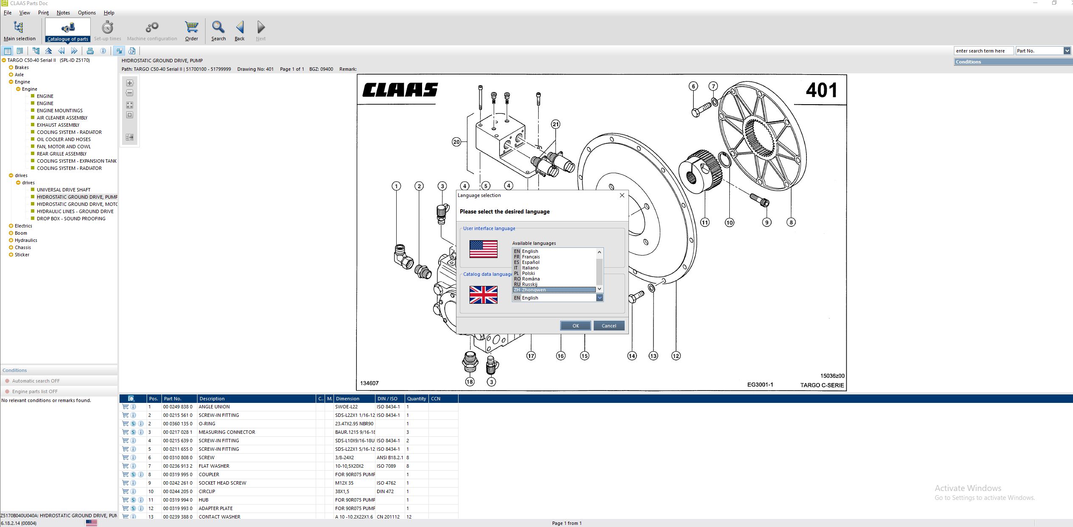Zoom in on the drawing with plus
Image resolution: width=1073 pixels, height=527 pixels.
click(x=130, y=83)
